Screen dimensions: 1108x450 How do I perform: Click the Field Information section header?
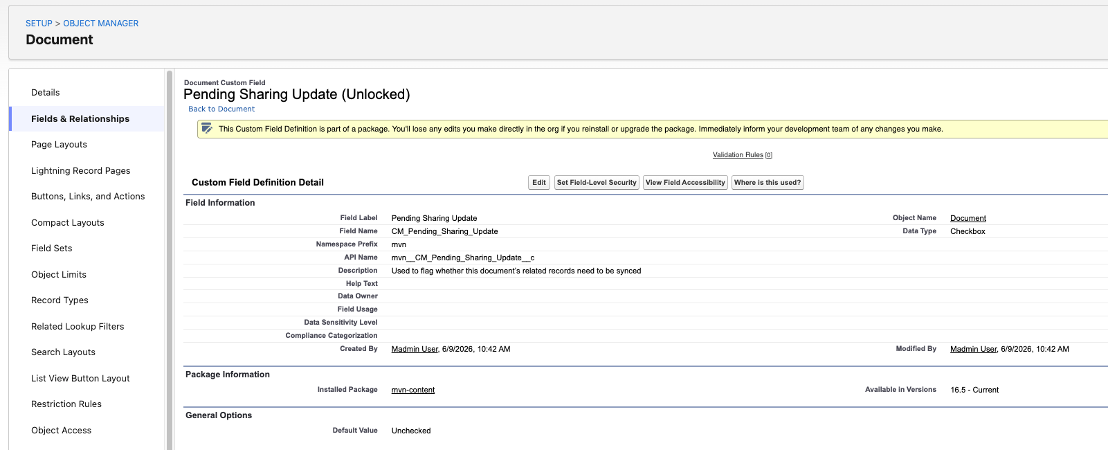click(x=220, y=203)
